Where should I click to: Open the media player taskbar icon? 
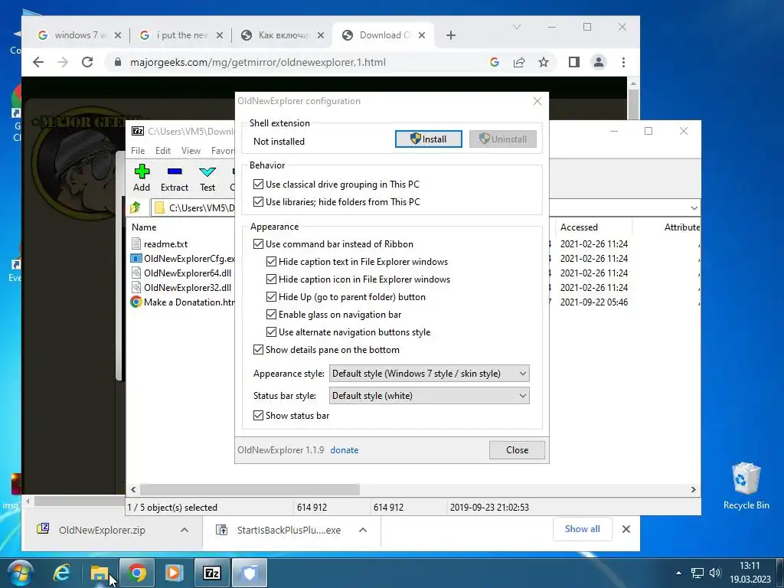click(174, 573)
